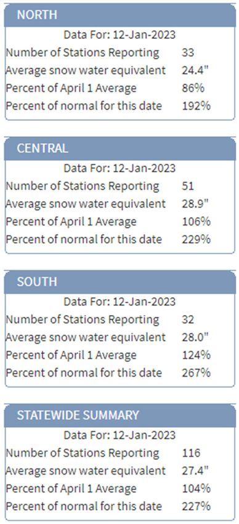Click Central snow water equivalent 28.9"
Viewport: 239px width, 524px height.
click(195, 204)
